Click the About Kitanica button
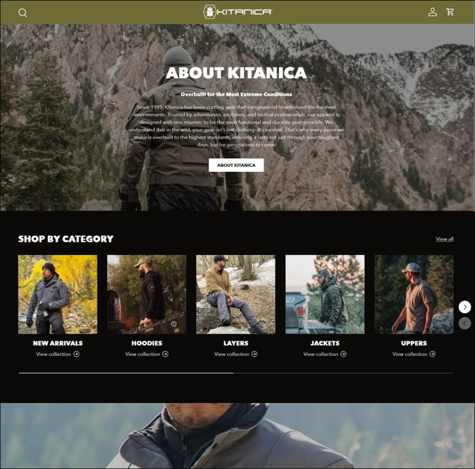The width and height of the screenshot is (475, 469). (x=236, y=165)
